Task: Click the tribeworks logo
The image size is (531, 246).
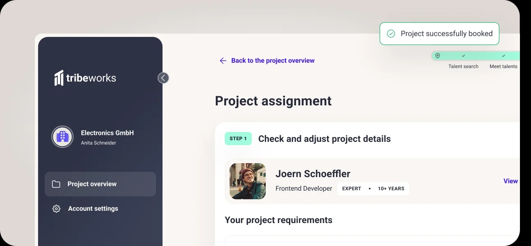Action: pyautogui.click(x=84, y=77)
